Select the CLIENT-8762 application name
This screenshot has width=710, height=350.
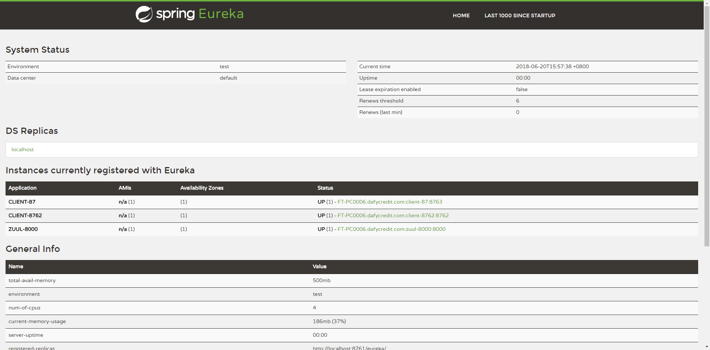[x=25, y=215]
